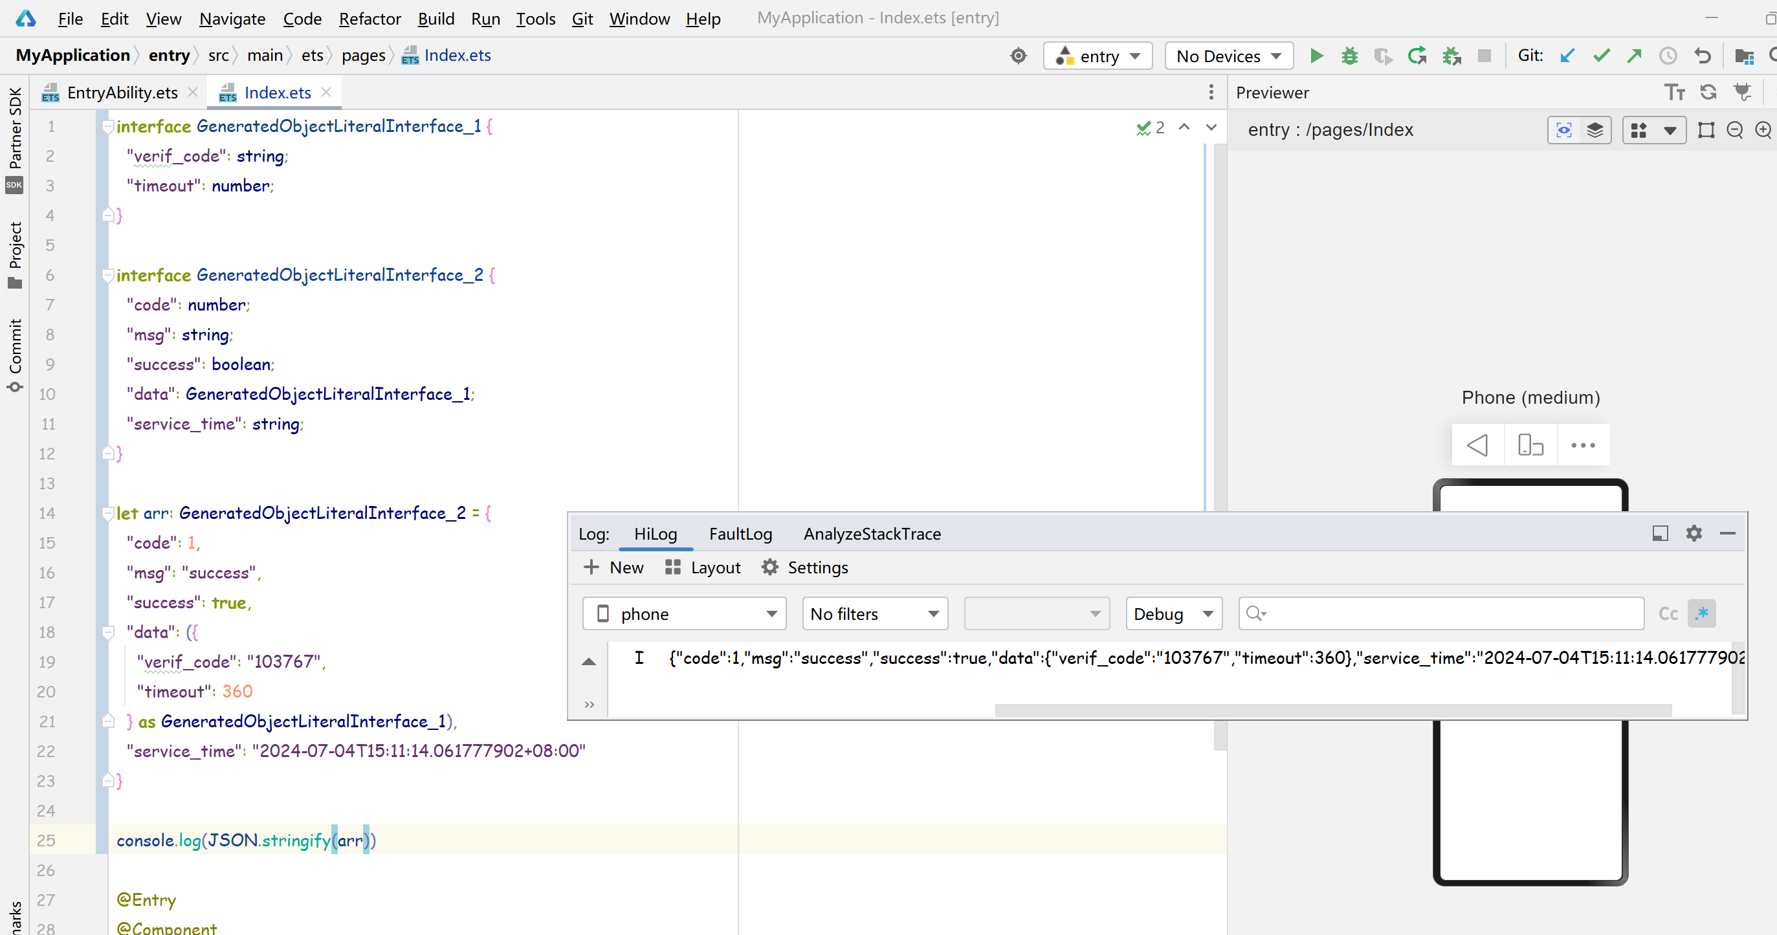Click Git push green arrow
Viewport: 1777px width, 935px height.
[x=1634, y=56]
